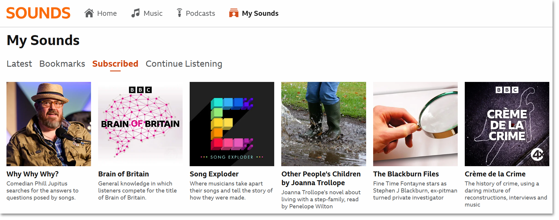The height and width of the screenshot is (220, 559).
Task: Select the Subscribed tab
Action: 115,64
